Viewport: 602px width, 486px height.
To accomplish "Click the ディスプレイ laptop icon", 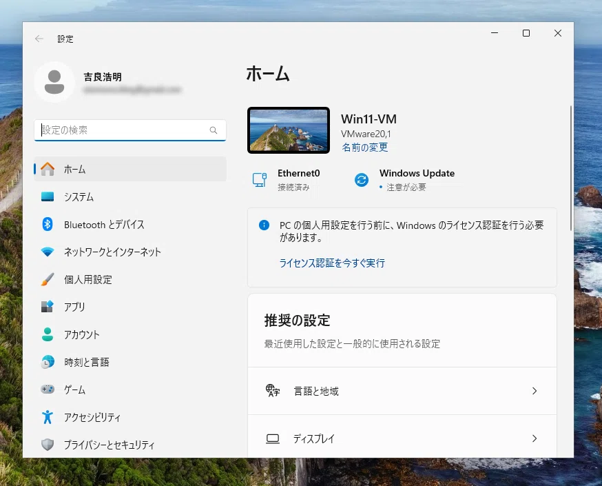I will (x=273, y=438).
